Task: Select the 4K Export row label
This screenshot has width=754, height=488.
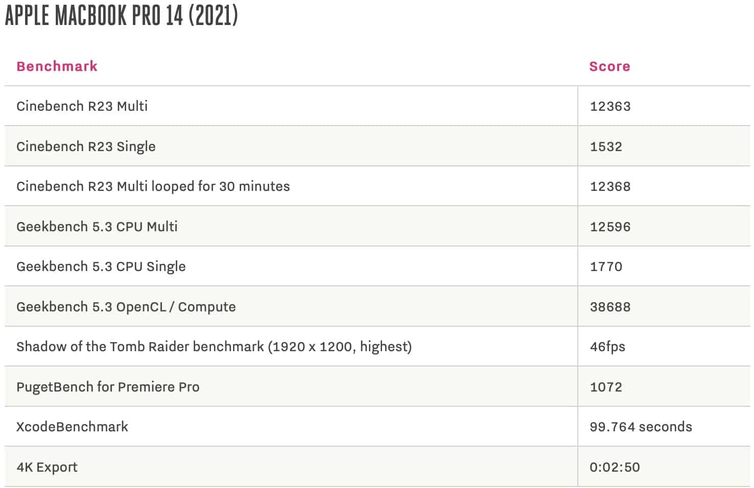Action: point(47,467)
